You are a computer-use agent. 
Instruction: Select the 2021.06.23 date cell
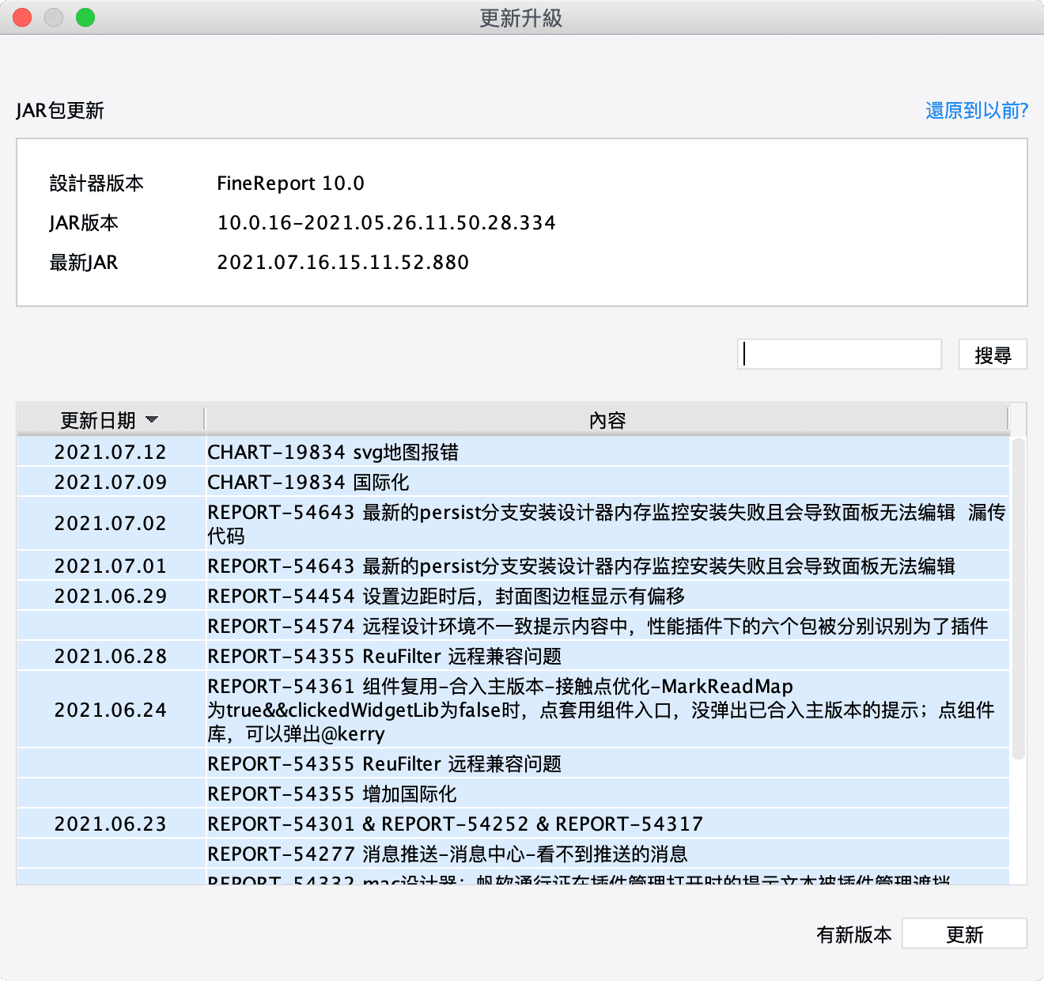[x=111, y=824]
